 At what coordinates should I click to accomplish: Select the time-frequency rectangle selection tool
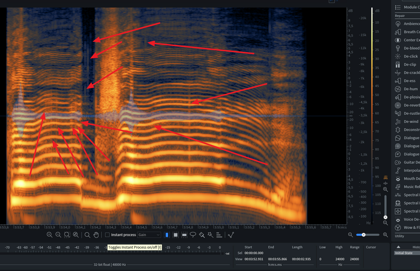click(x=176, y=235)
